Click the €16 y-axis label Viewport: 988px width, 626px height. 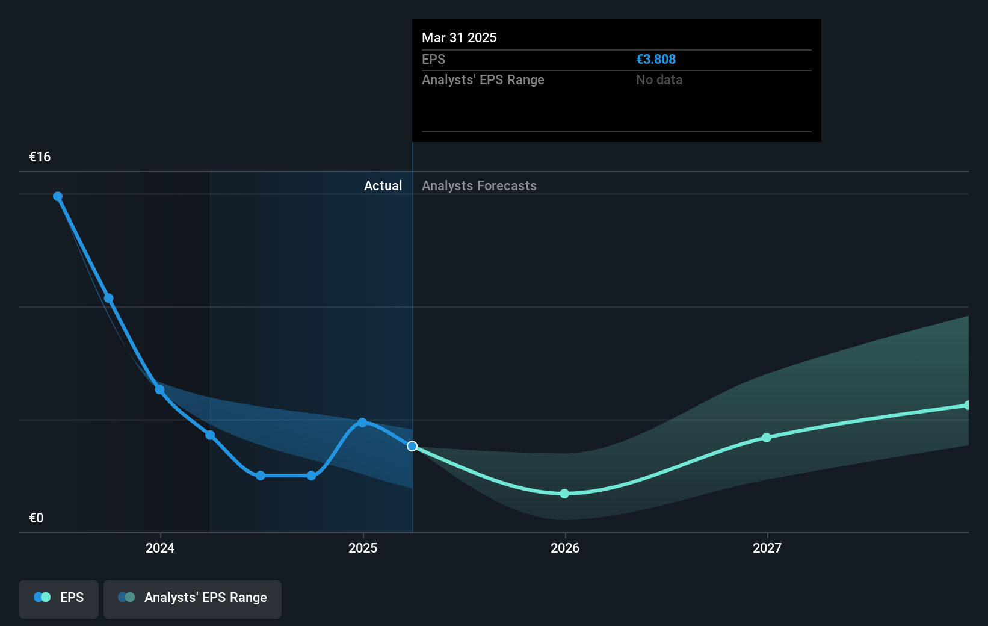40,156
